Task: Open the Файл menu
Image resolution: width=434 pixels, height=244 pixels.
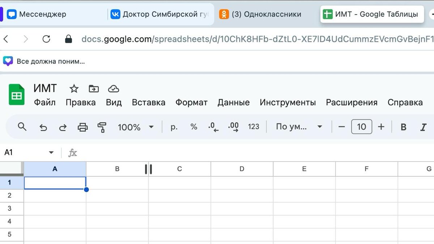Action: coord(45,102)
